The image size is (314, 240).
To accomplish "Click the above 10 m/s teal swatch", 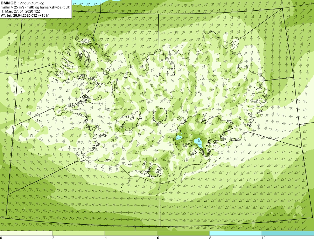I will click(x=288, y=233).
